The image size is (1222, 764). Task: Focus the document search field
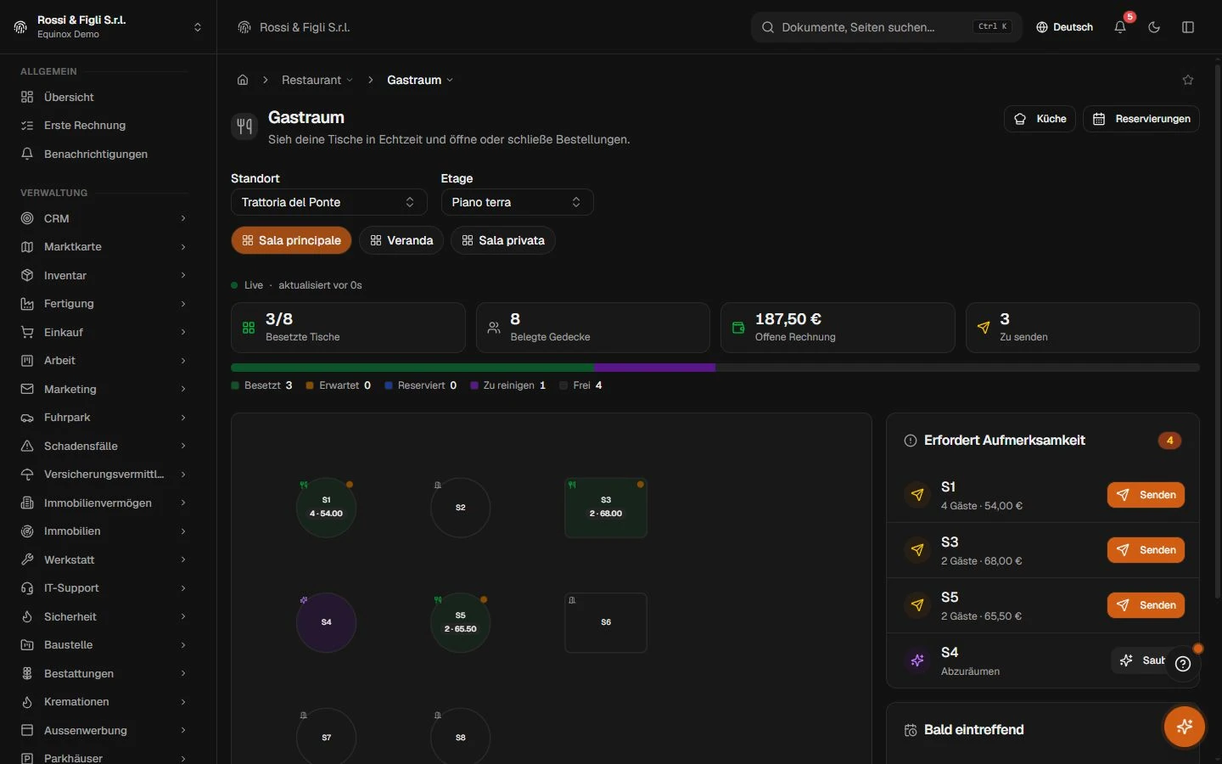[887, 27]
